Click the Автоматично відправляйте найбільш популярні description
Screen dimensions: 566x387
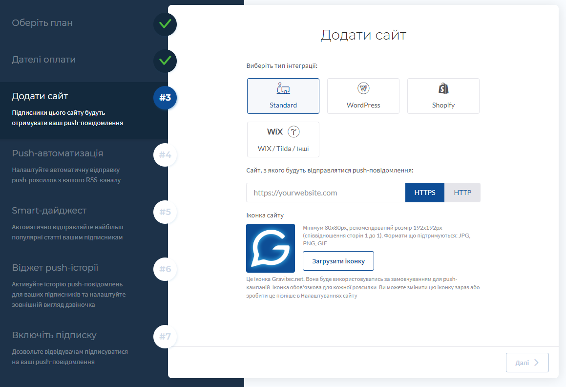(x=67, y=232)
